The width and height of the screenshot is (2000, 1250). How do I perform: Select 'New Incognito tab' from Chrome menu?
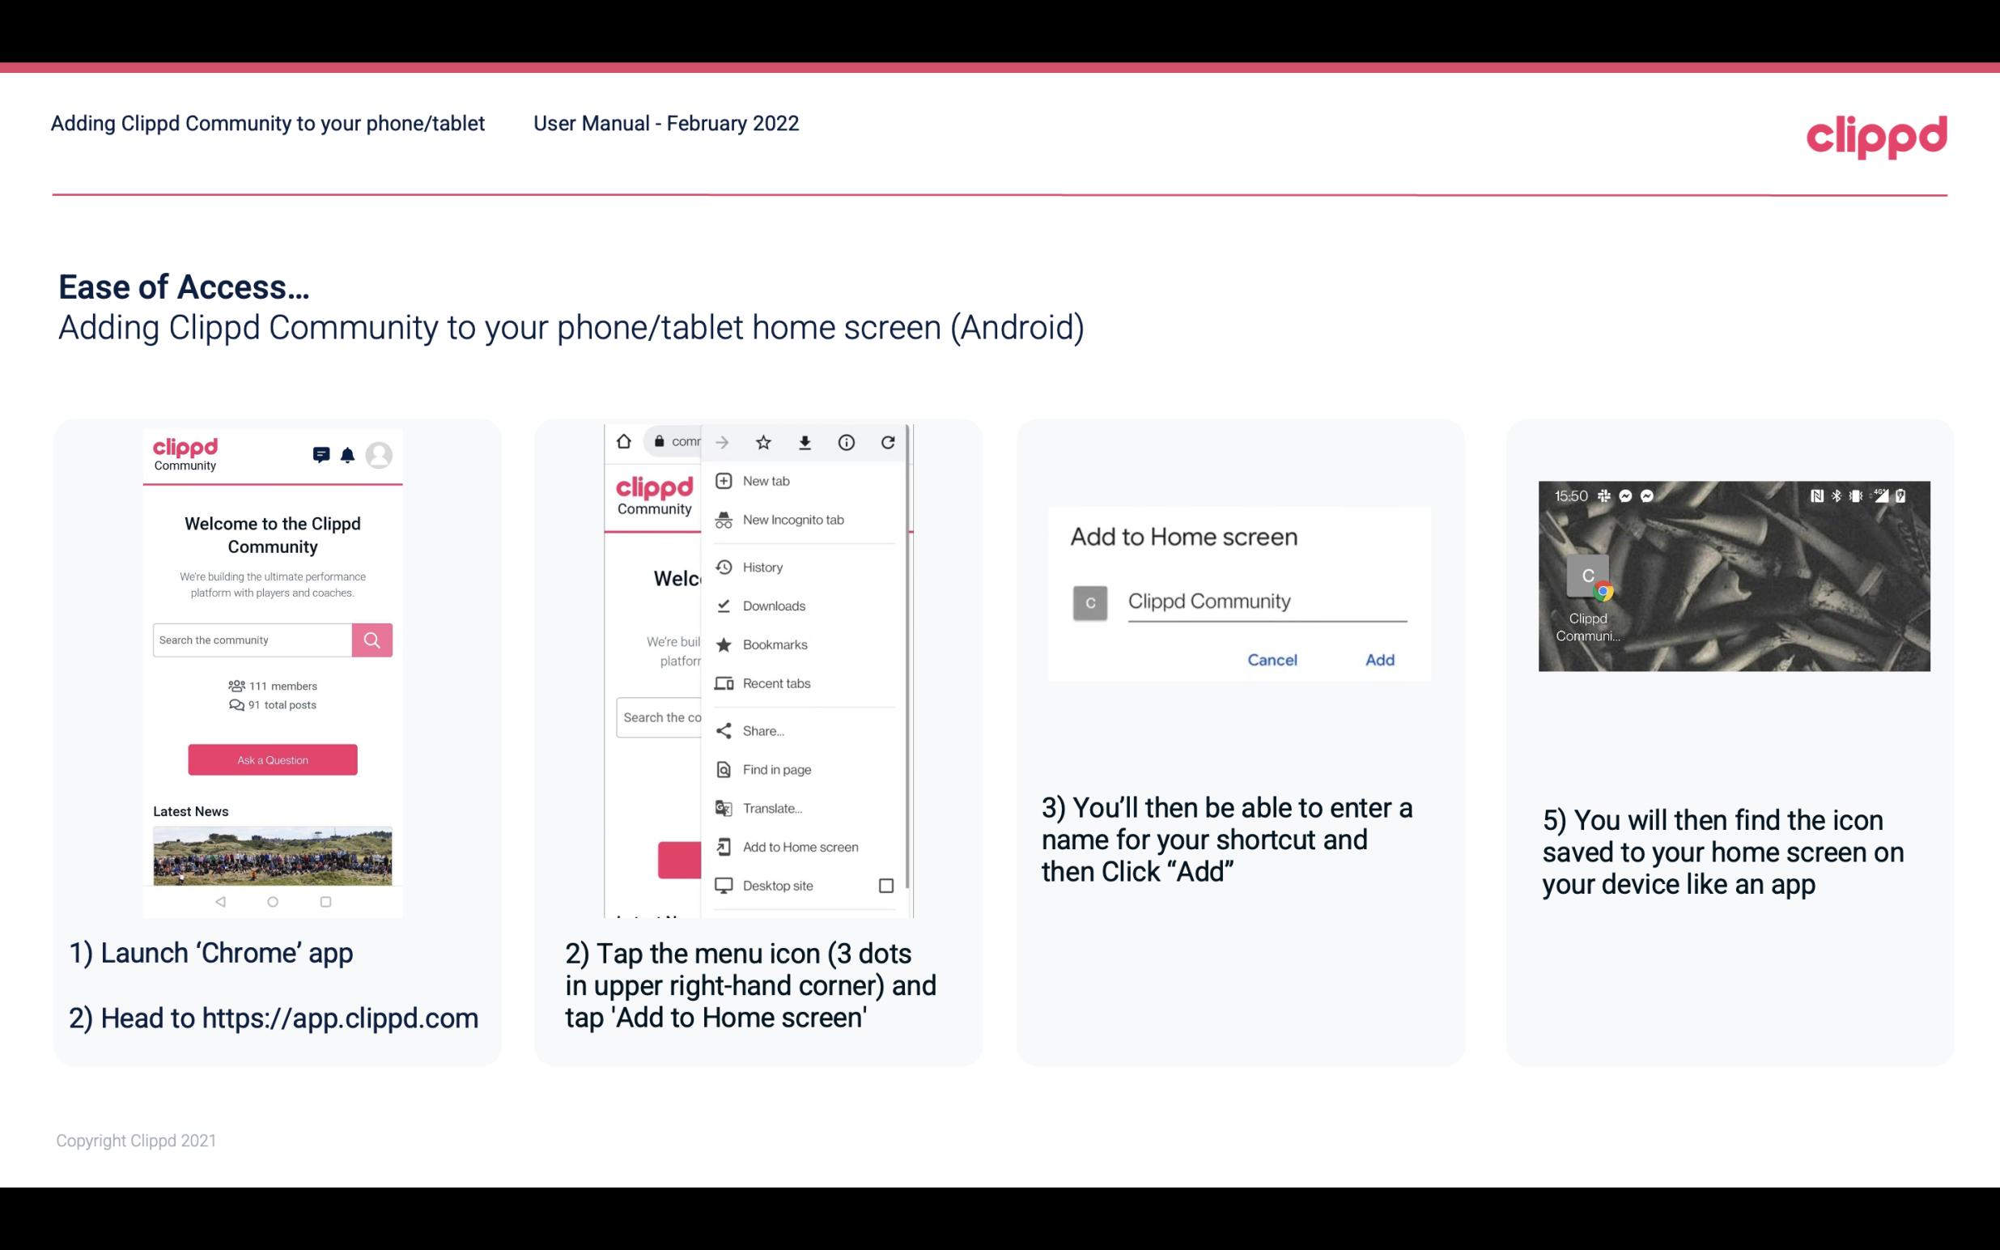tap(792, 520)
